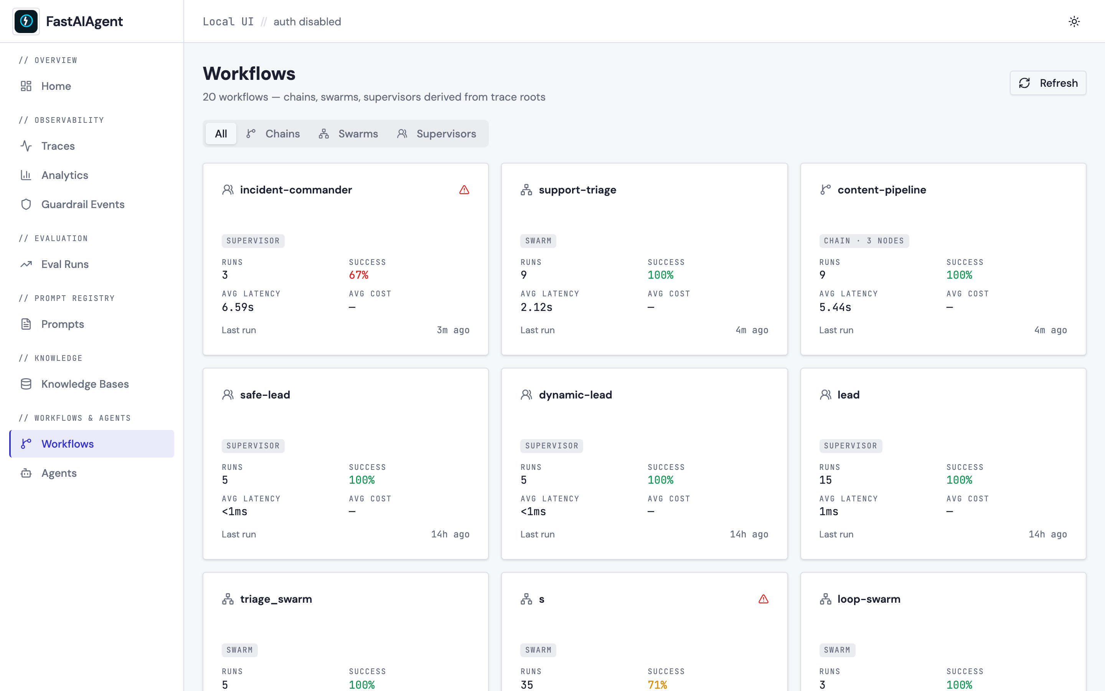Switch to the Swarms filter tab
The height and width of the screenshot is (691, 1105).
349,134
